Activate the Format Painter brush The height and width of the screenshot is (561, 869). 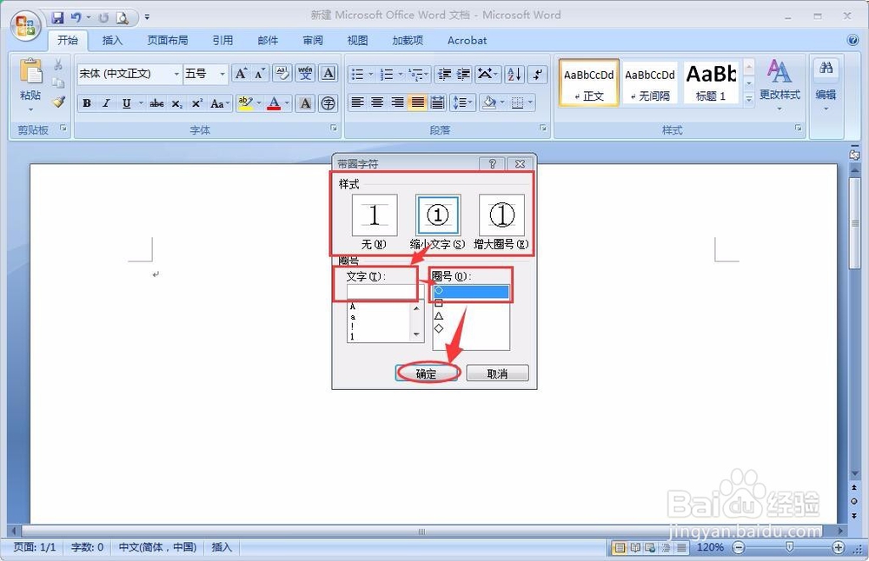coord(58,102)
